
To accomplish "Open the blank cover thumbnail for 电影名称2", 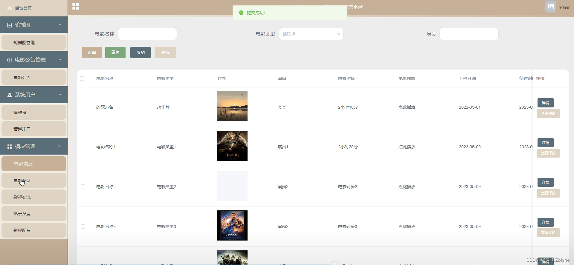I will tap(232, 186).
